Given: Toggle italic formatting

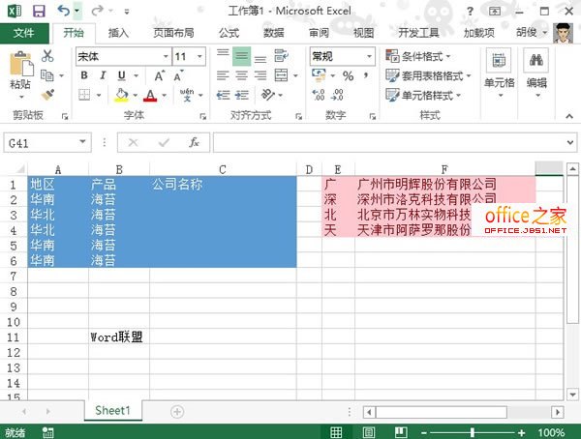Looking at the screenshot, I should (103, 75).
